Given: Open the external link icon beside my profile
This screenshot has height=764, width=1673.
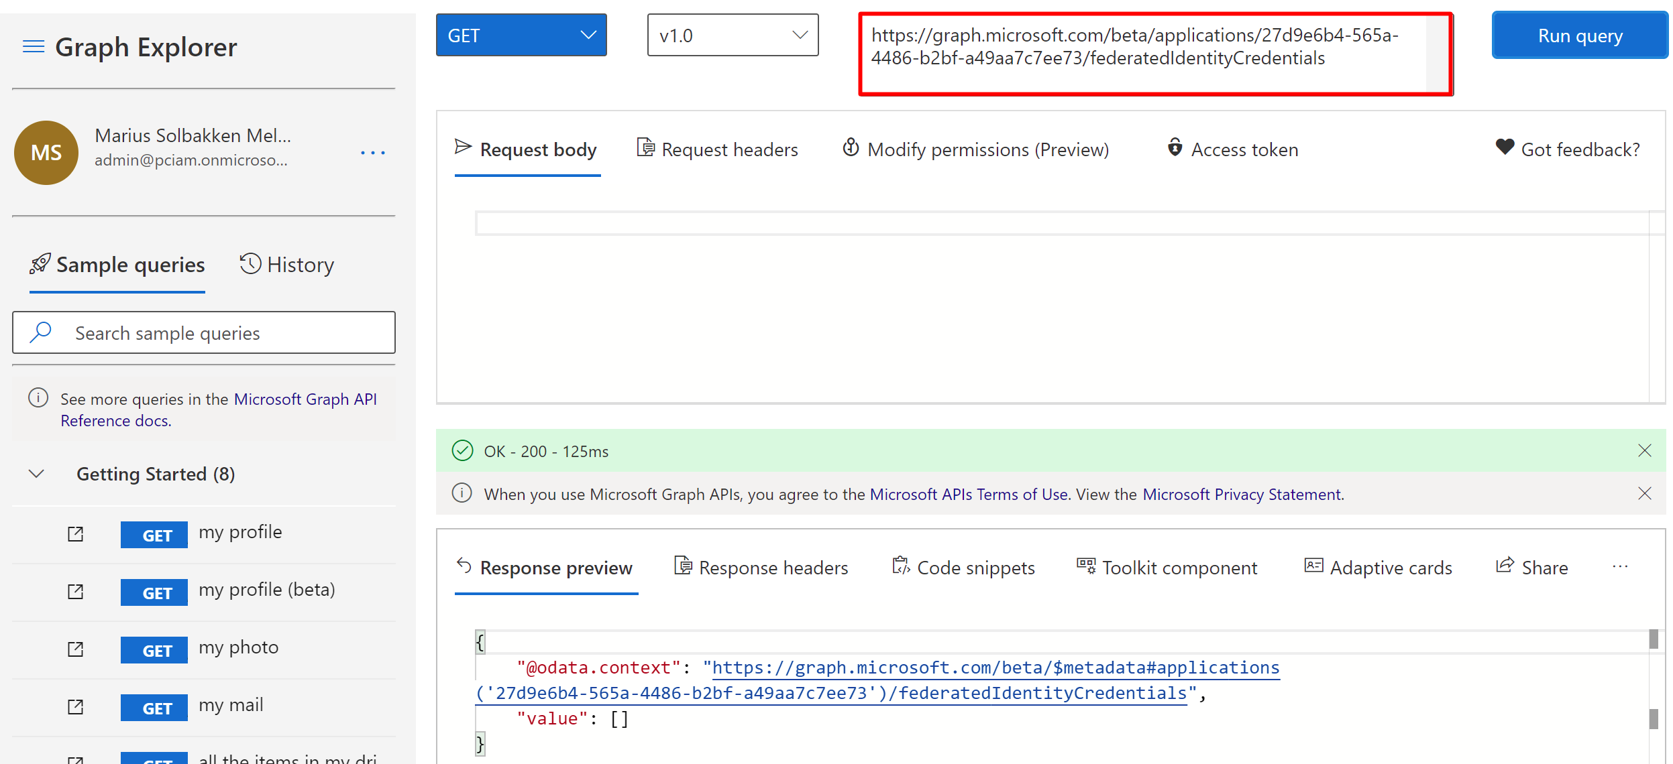Looking at the screenshot, I should click(x=76, y=534).
